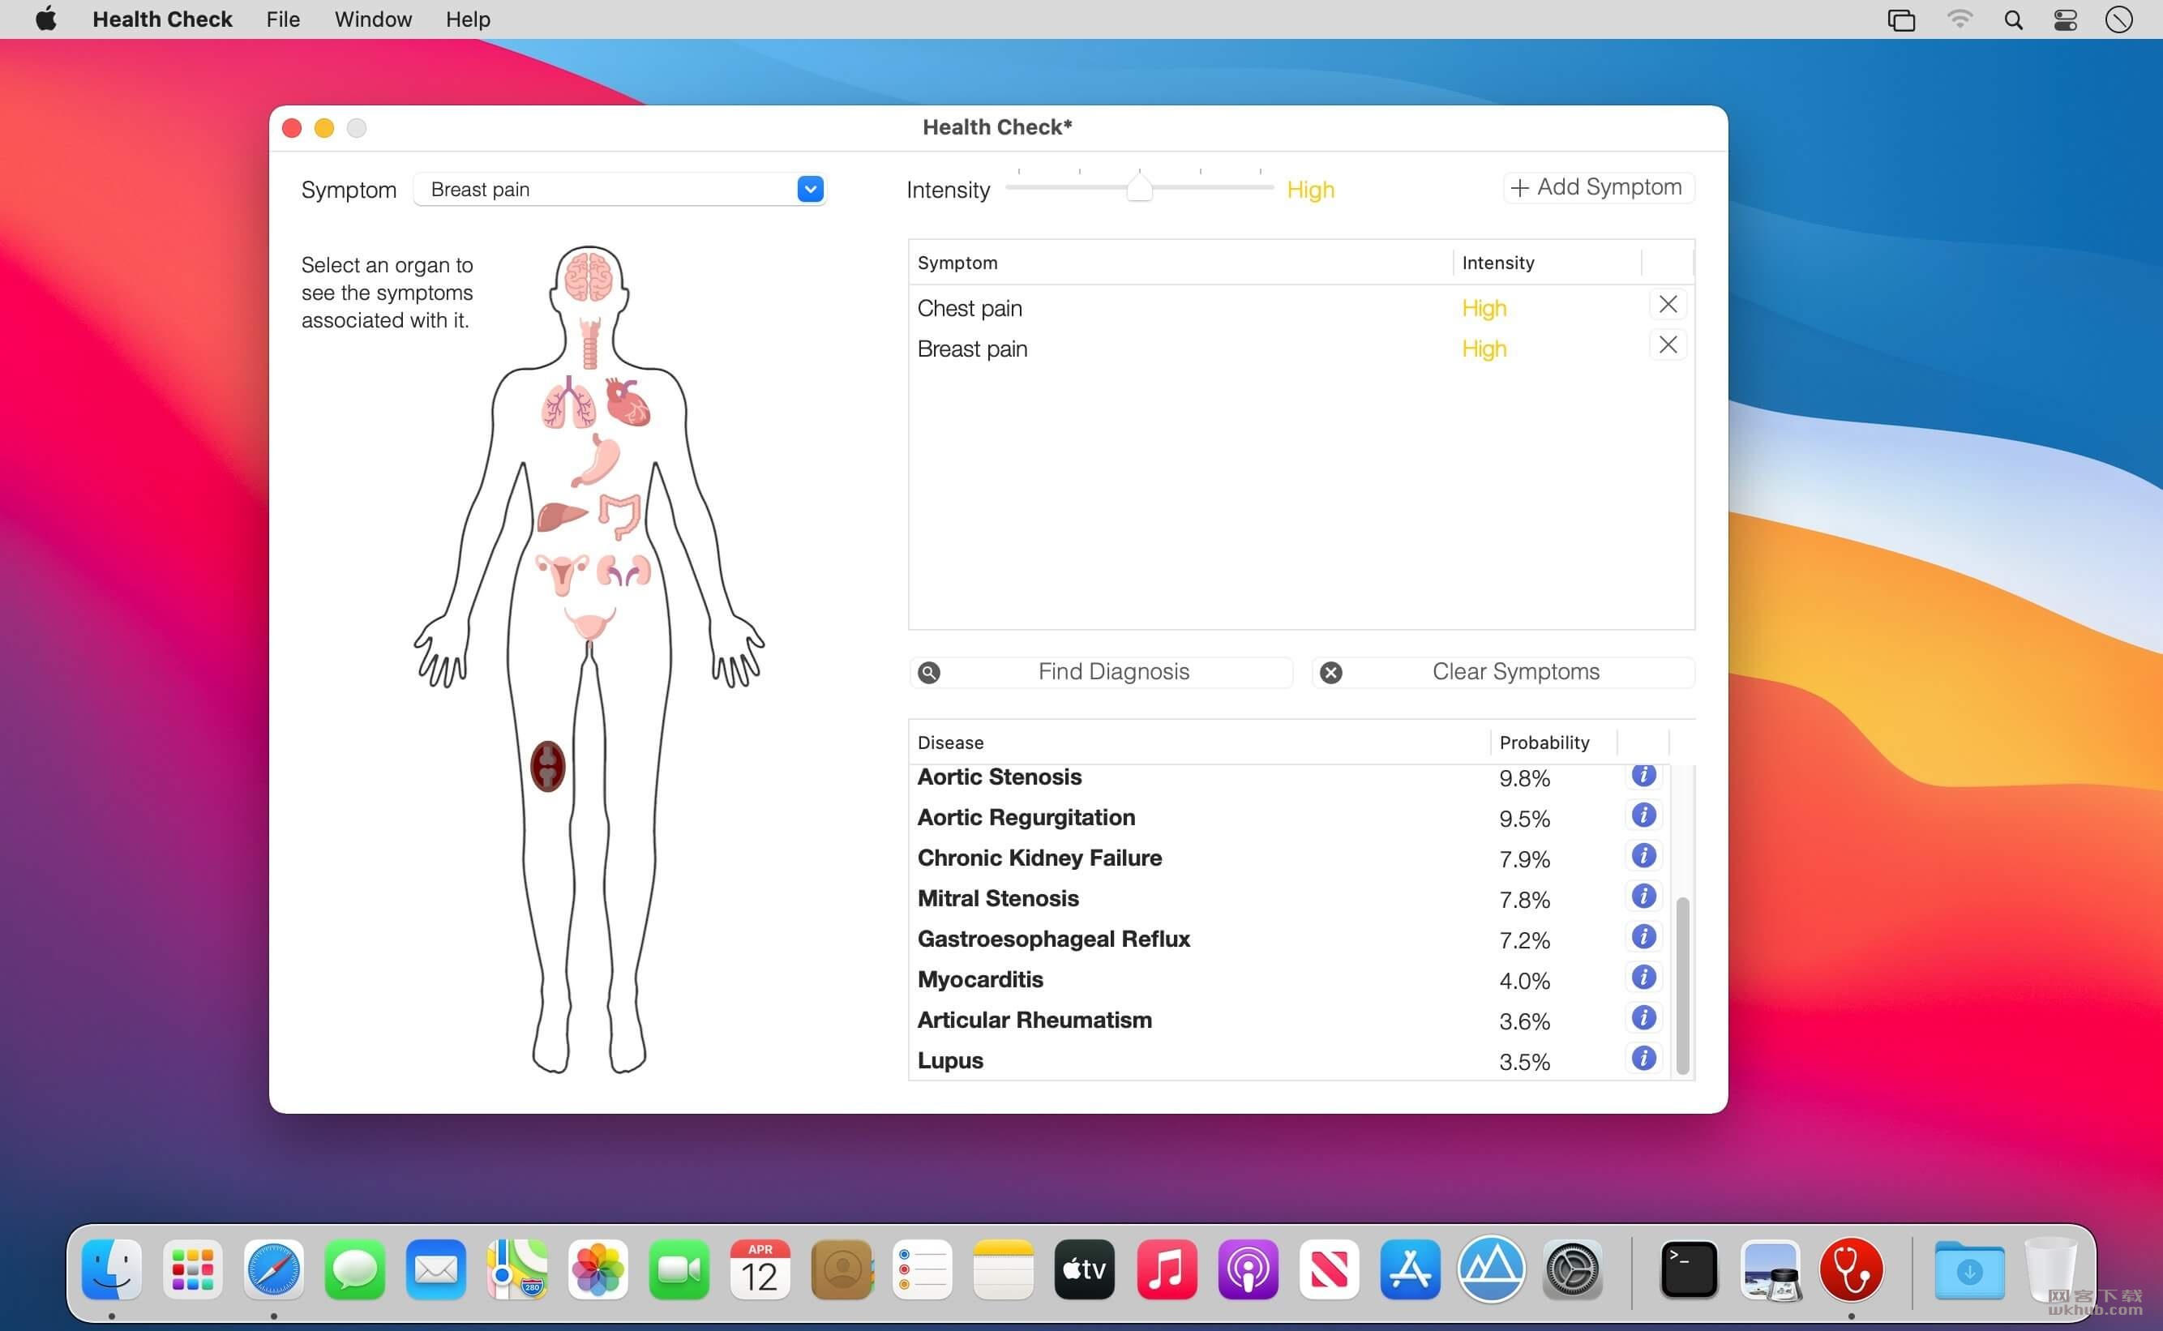
Task: Open the Help menu
Action: tap(468, 19)
